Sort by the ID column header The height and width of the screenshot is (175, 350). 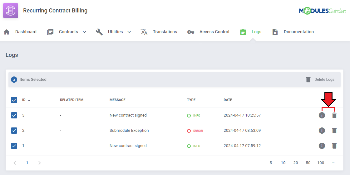pyautogui.click(x=24, y=100)
